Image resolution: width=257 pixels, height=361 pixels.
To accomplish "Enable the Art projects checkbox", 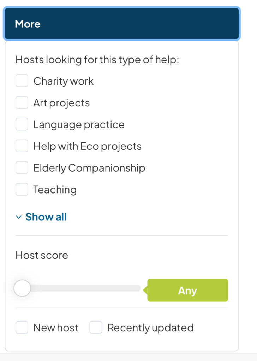I will pyautogui.click(x=22, y=103).
